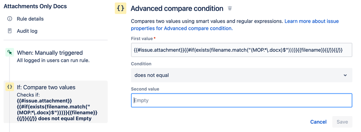Focus the Second value input field
361x132 pixels.
[x=242, y=100]
